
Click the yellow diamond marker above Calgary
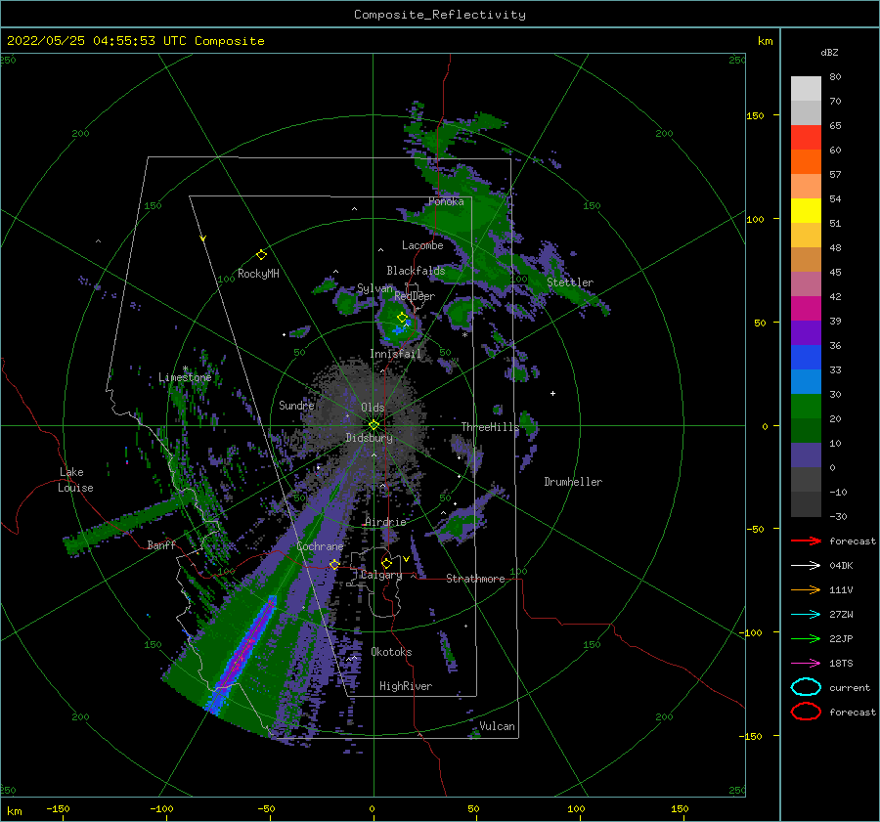pos(386,563)
